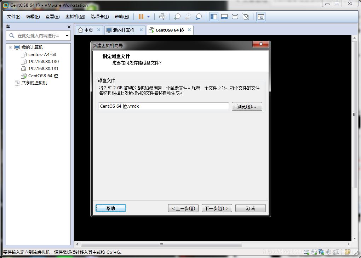Screen dimensions: 361x258
Task: Toggle the library panel visibility
Action: click(213, 16)
